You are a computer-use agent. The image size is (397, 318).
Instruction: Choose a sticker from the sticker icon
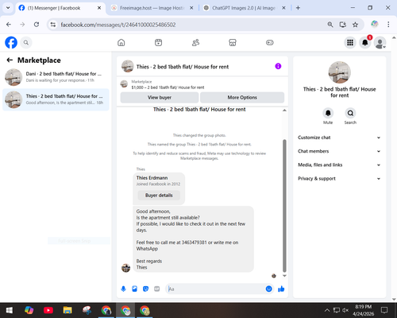145,289
